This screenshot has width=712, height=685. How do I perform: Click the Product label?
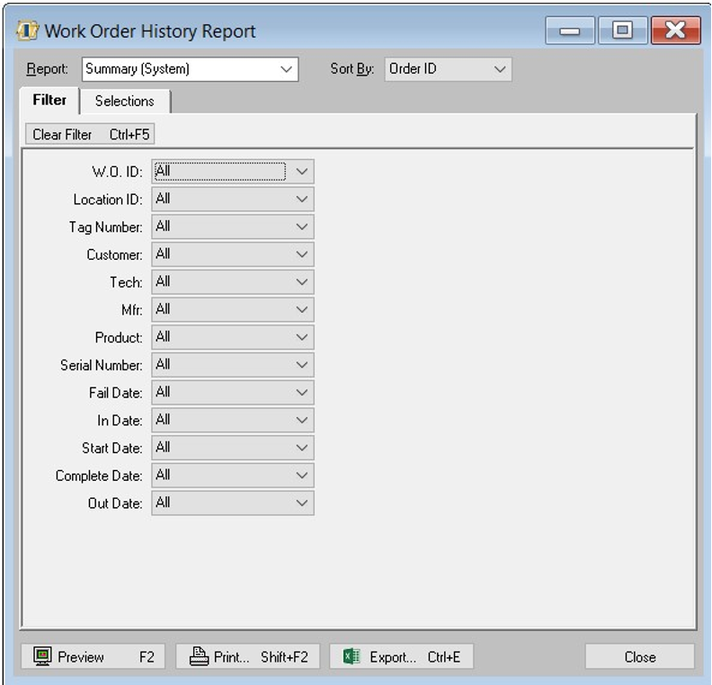click(x=119, y=338)
